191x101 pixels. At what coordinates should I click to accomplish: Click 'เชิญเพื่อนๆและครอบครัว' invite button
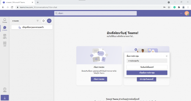pos(32,27)
